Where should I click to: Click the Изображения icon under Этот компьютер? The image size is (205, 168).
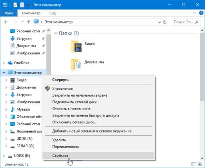(x=12, y=102)
